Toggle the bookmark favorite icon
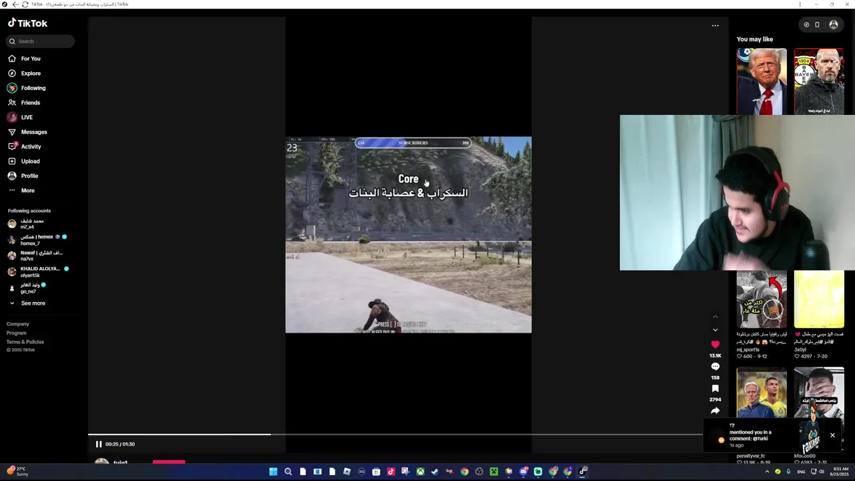Image resolution: width=855 pixels, height=481 pixels. click(x=715, y=388)
